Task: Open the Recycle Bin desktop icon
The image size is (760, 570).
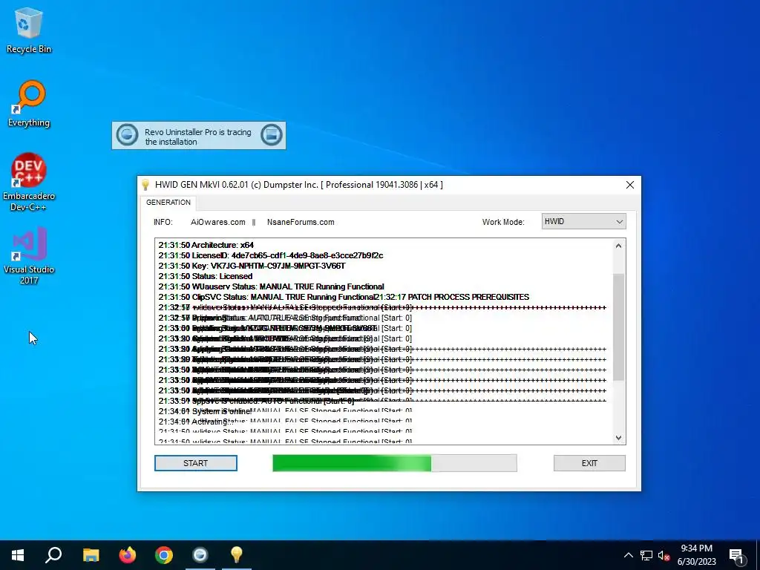Action: [29, 30]
